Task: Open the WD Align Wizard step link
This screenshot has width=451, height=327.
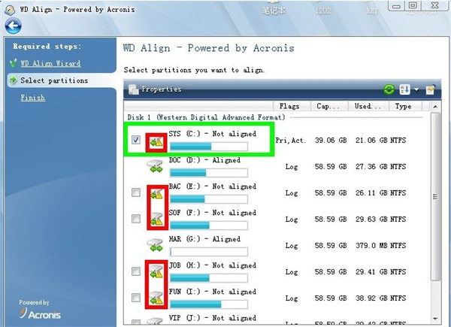Action: pos(50,63)
